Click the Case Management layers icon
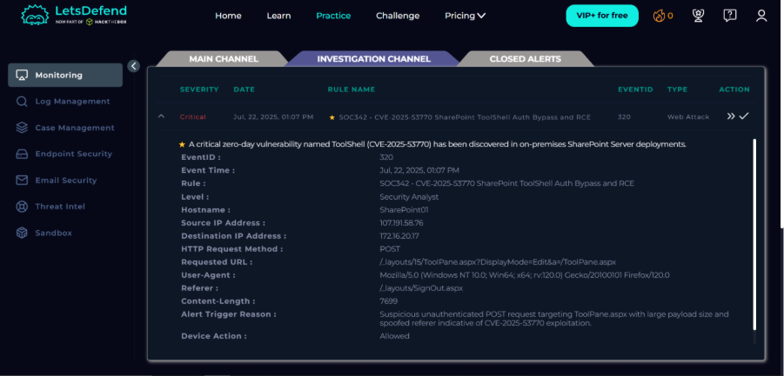The height and width of the screenshot is (376, 784). point(22,128)
